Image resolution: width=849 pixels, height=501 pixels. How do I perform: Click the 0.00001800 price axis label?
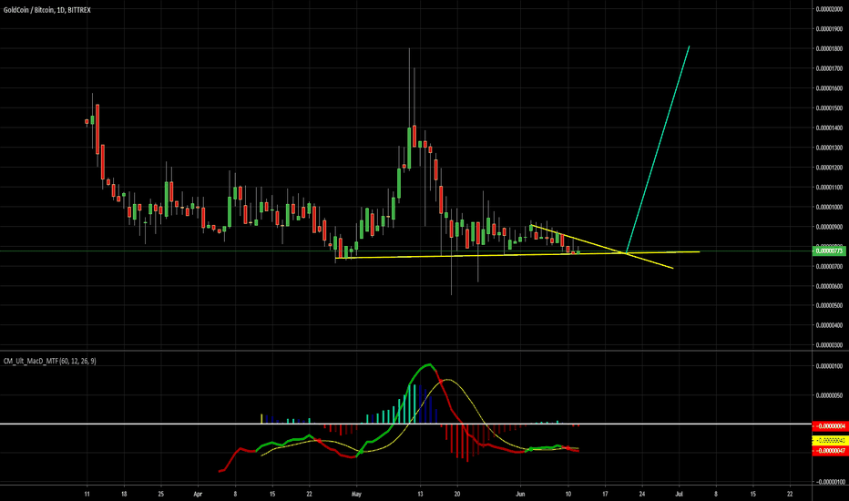pyautogui.click(x=829, y=49)
